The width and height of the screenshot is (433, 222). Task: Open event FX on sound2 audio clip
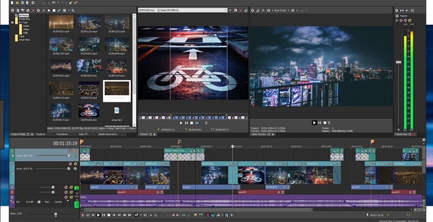(x=158, y=192)
